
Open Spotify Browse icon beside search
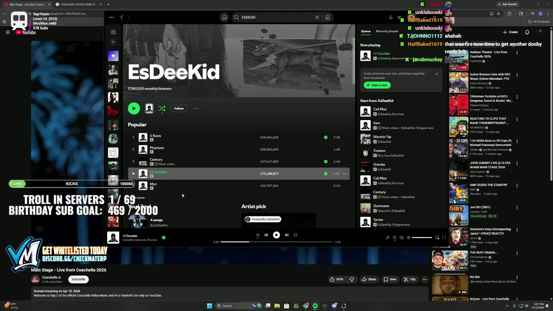click(327, 17)
